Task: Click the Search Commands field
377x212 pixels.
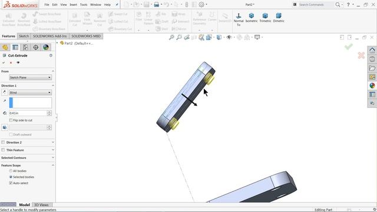Action: pos(316,5)
